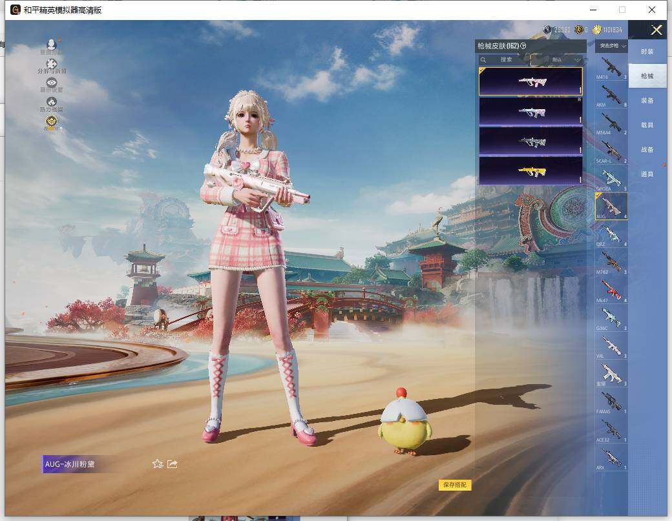
Task: Select the M416 weapon in the list
Action: tap(611, 67)
